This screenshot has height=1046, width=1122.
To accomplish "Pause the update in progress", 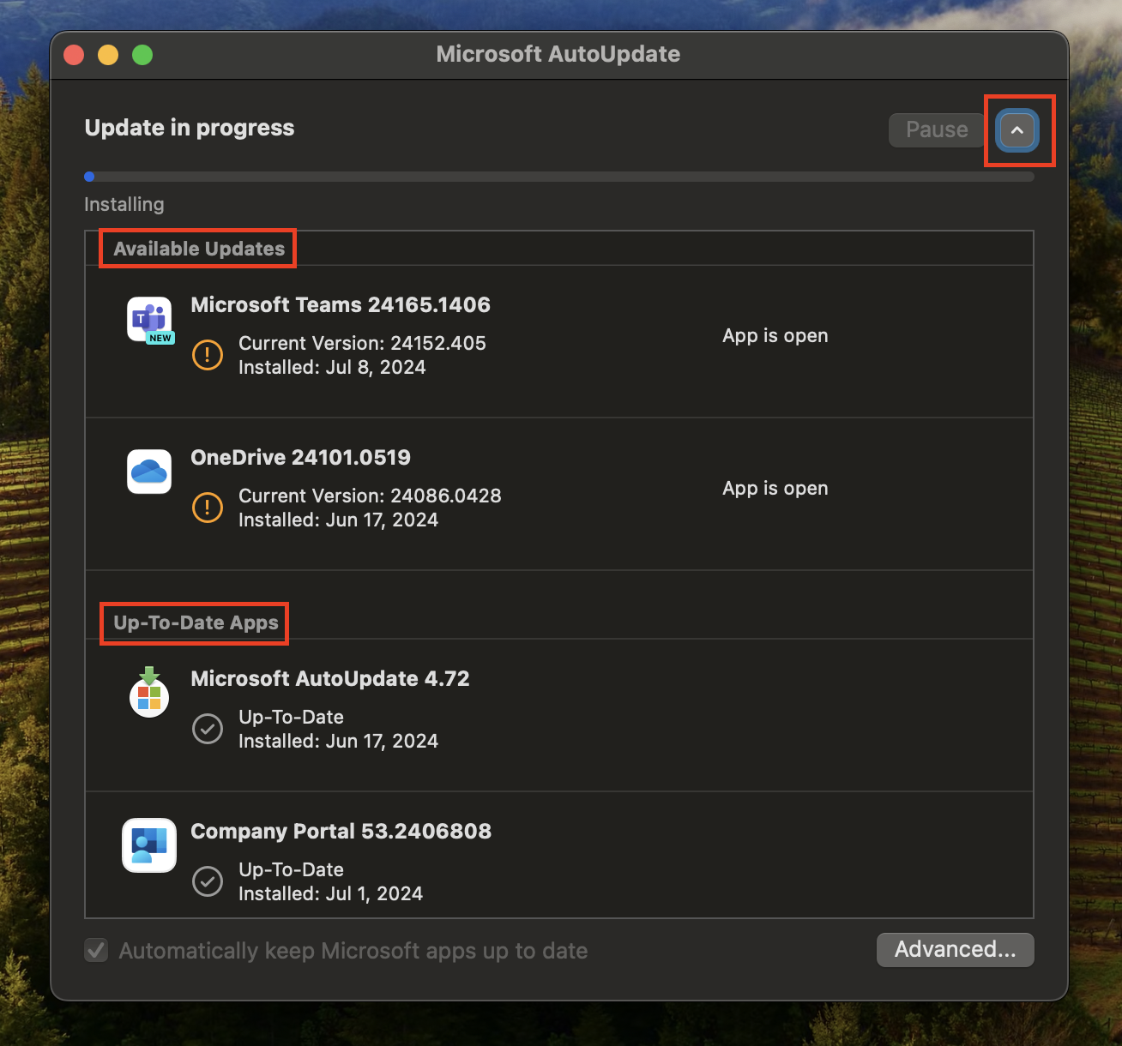I will pyautogui.click(x=937, y=129).
